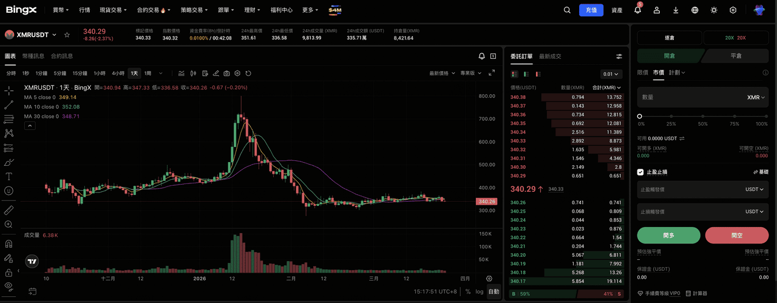Add XMRUSDT to favorites with star icon
This screenshot has height=303, width=777.
(67, 35)
